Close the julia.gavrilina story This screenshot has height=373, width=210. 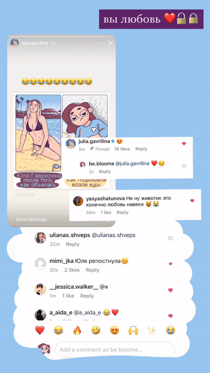pyautogui.click(x=111, y=43)
